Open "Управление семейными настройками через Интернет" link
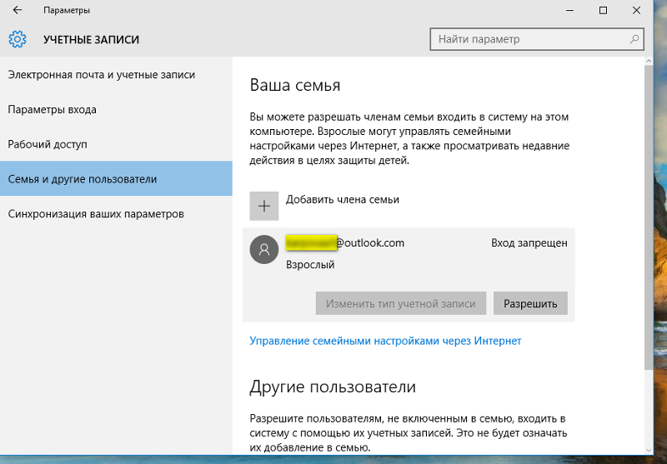Viewport: 667px width, 464px height. (x=385, y=341)
